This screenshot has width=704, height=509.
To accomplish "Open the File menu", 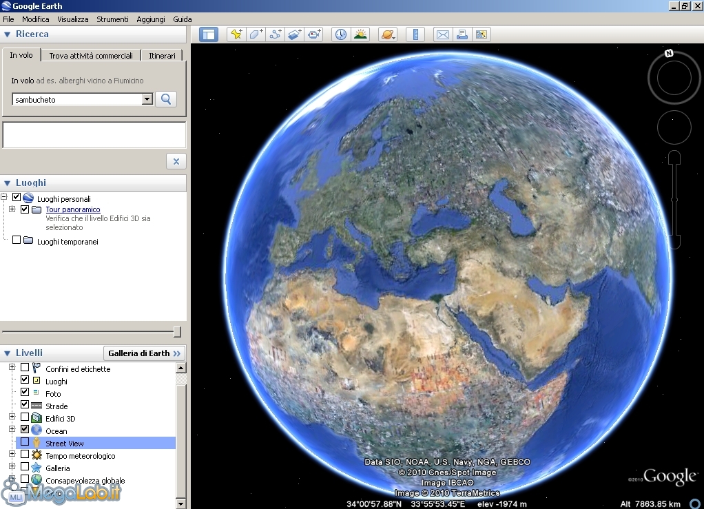I will click(8, 19).
